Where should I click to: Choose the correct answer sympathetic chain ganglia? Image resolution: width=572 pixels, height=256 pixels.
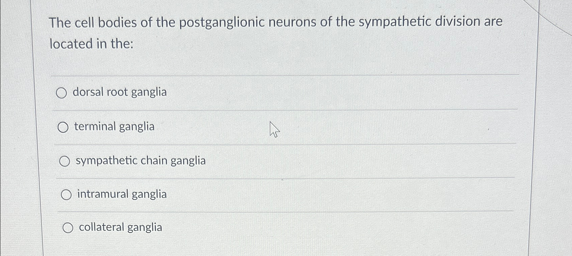64,161
